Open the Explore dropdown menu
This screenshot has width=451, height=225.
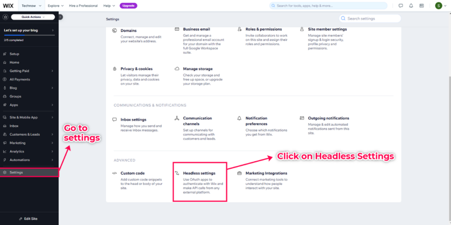55,6
